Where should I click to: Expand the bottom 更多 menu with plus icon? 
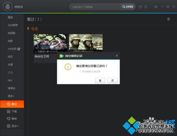click(x=13, y=126)
